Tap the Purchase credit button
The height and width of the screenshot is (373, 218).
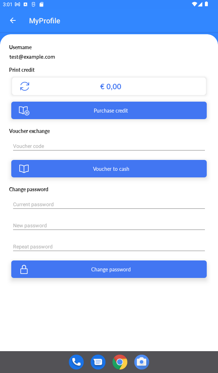coord(109,110)
